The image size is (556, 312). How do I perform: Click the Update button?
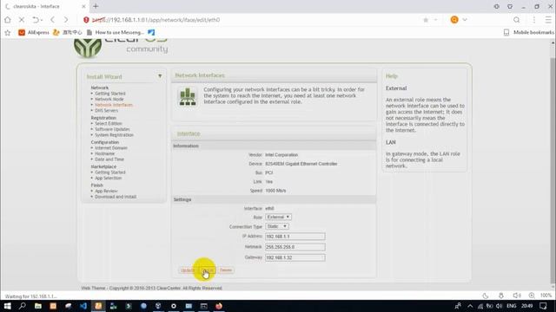[188, 270]
